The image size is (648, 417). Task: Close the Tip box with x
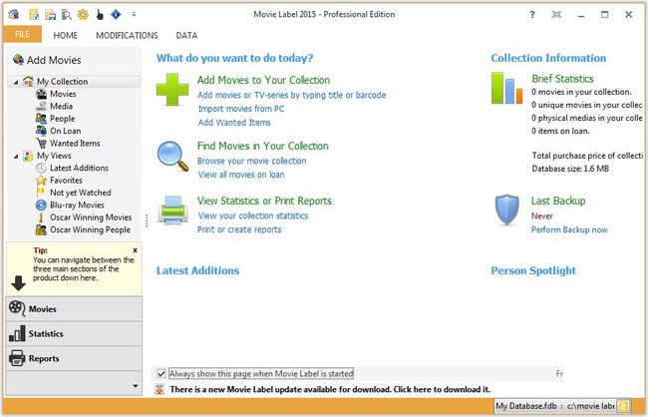pyautogui.click(x=136, y=250)
